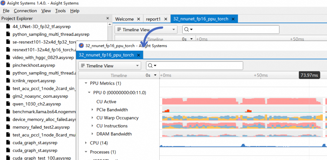Open search options magnifier in floating window
This screenshot has height=160, width=327.
[x=152, y=66]
